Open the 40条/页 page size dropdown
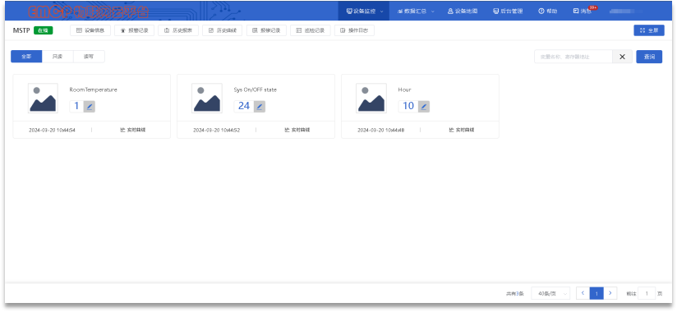 point(550,293)
